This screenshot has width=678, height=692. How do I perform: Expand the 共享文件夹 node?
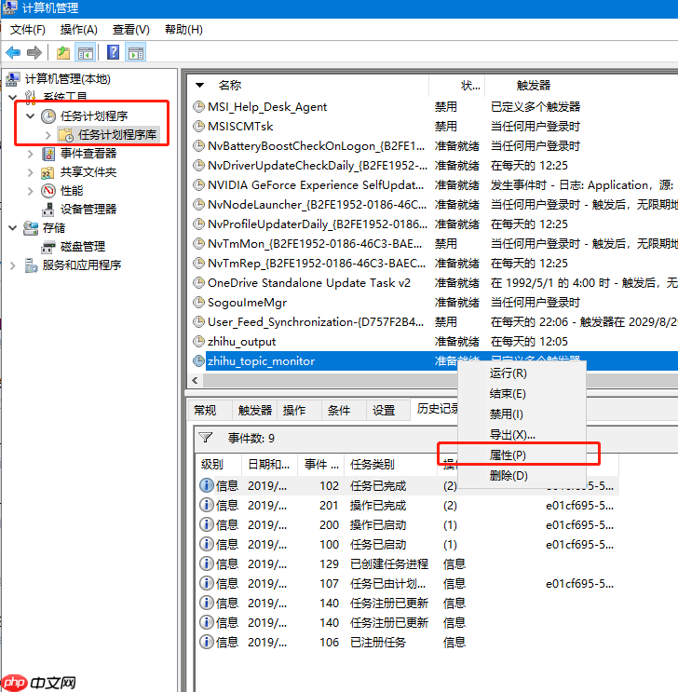coord(31,172)
